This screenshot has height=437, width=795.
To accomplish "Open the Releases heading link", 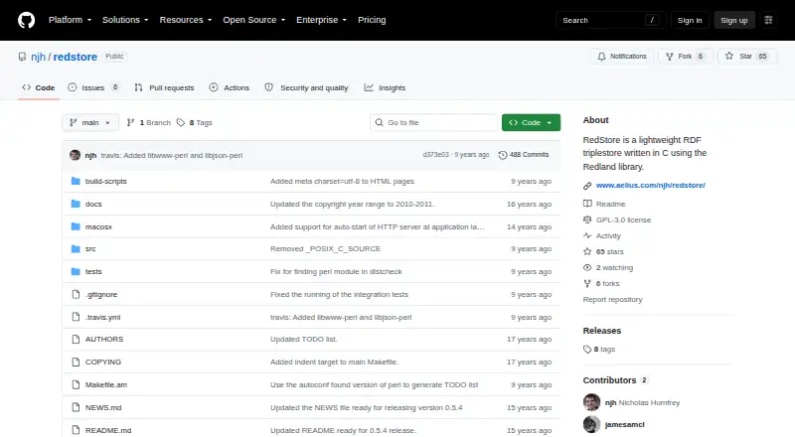I will point(602,331).
